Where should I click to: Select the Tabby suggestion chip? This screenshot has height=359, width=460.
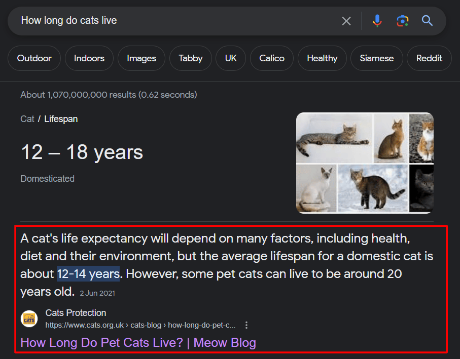tap(190, 58)
